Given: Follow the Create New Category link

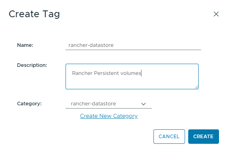Looking at the screenshot, I should click(109, 116).
